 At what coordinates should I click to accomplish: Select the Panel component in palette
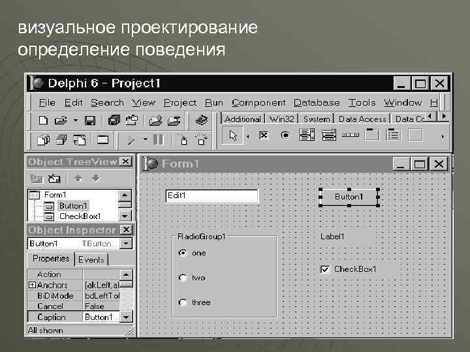(415, 135)
